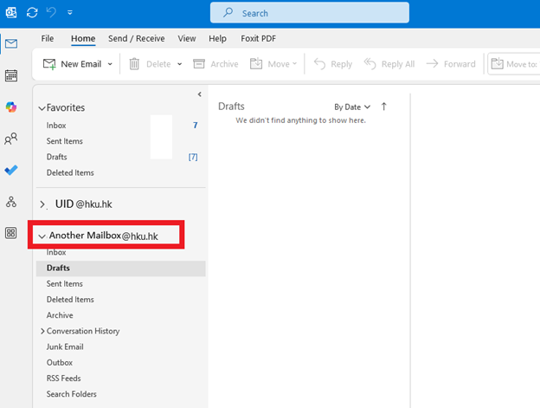Image resolution: width=540 pixels, height=408 pixels.
Task: Open the Move dropdown in ribbon
Action: coord(273,64)
